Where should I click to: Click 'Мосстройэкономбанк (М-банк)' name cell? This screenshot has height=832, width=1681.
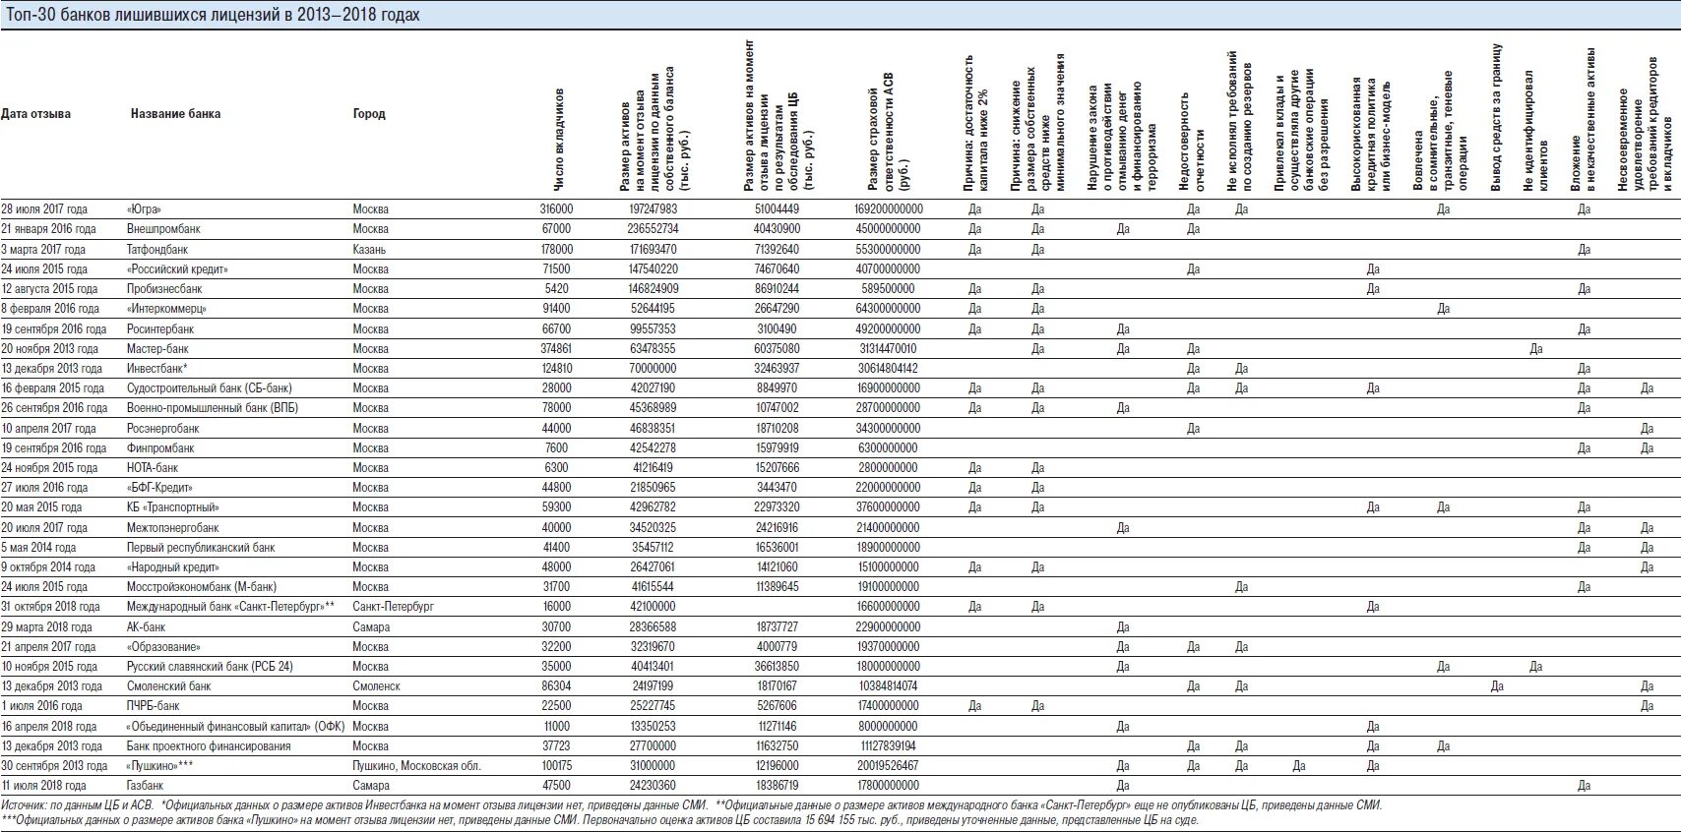(x=202, y=587)
